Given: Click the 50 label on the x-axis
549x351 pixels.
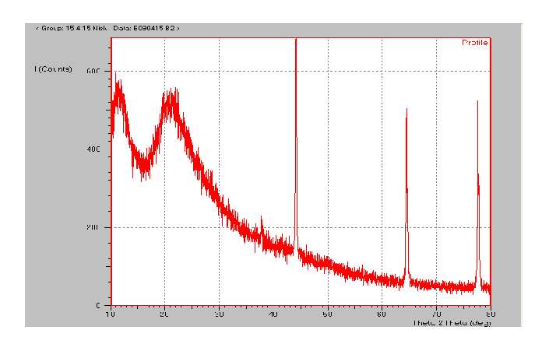Looking at the screenshot, I should coord(328,314).
